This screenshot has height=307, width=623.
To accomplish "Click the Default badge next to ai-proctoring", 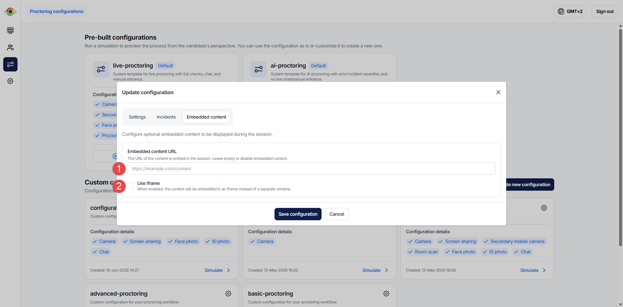I will click(x=318, y=66).
